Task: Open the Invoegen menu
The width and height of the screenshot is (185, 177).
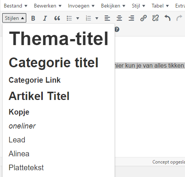Action: coord(81,6)
